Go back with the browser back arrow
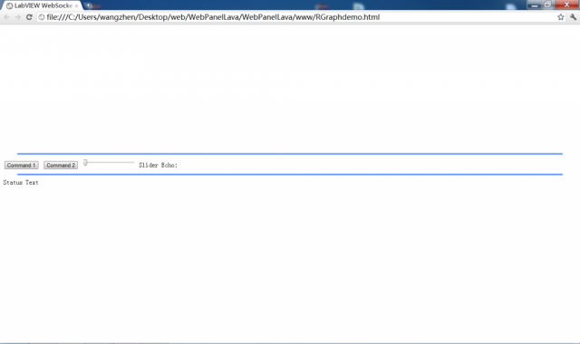The image size is (580, 344). tap(6, 17)
